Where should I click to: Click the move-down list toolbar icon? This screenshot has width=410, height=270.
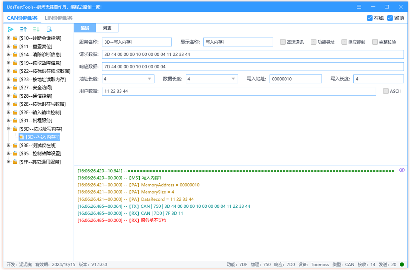pos(36,29)
